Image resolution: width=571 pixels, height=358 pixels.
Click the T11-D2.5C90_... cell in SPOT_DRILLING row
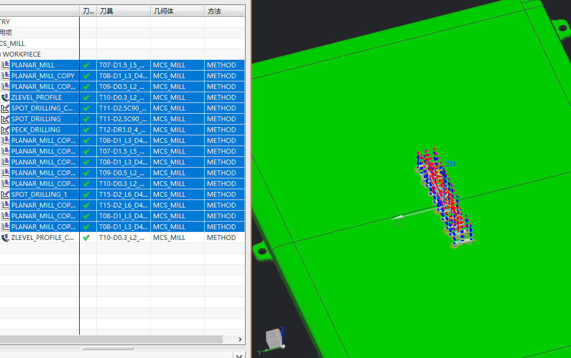[123, 119]
